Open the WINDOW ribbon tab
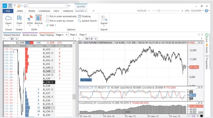The width and height of the screenshot is (213, 118). [68, 11]
